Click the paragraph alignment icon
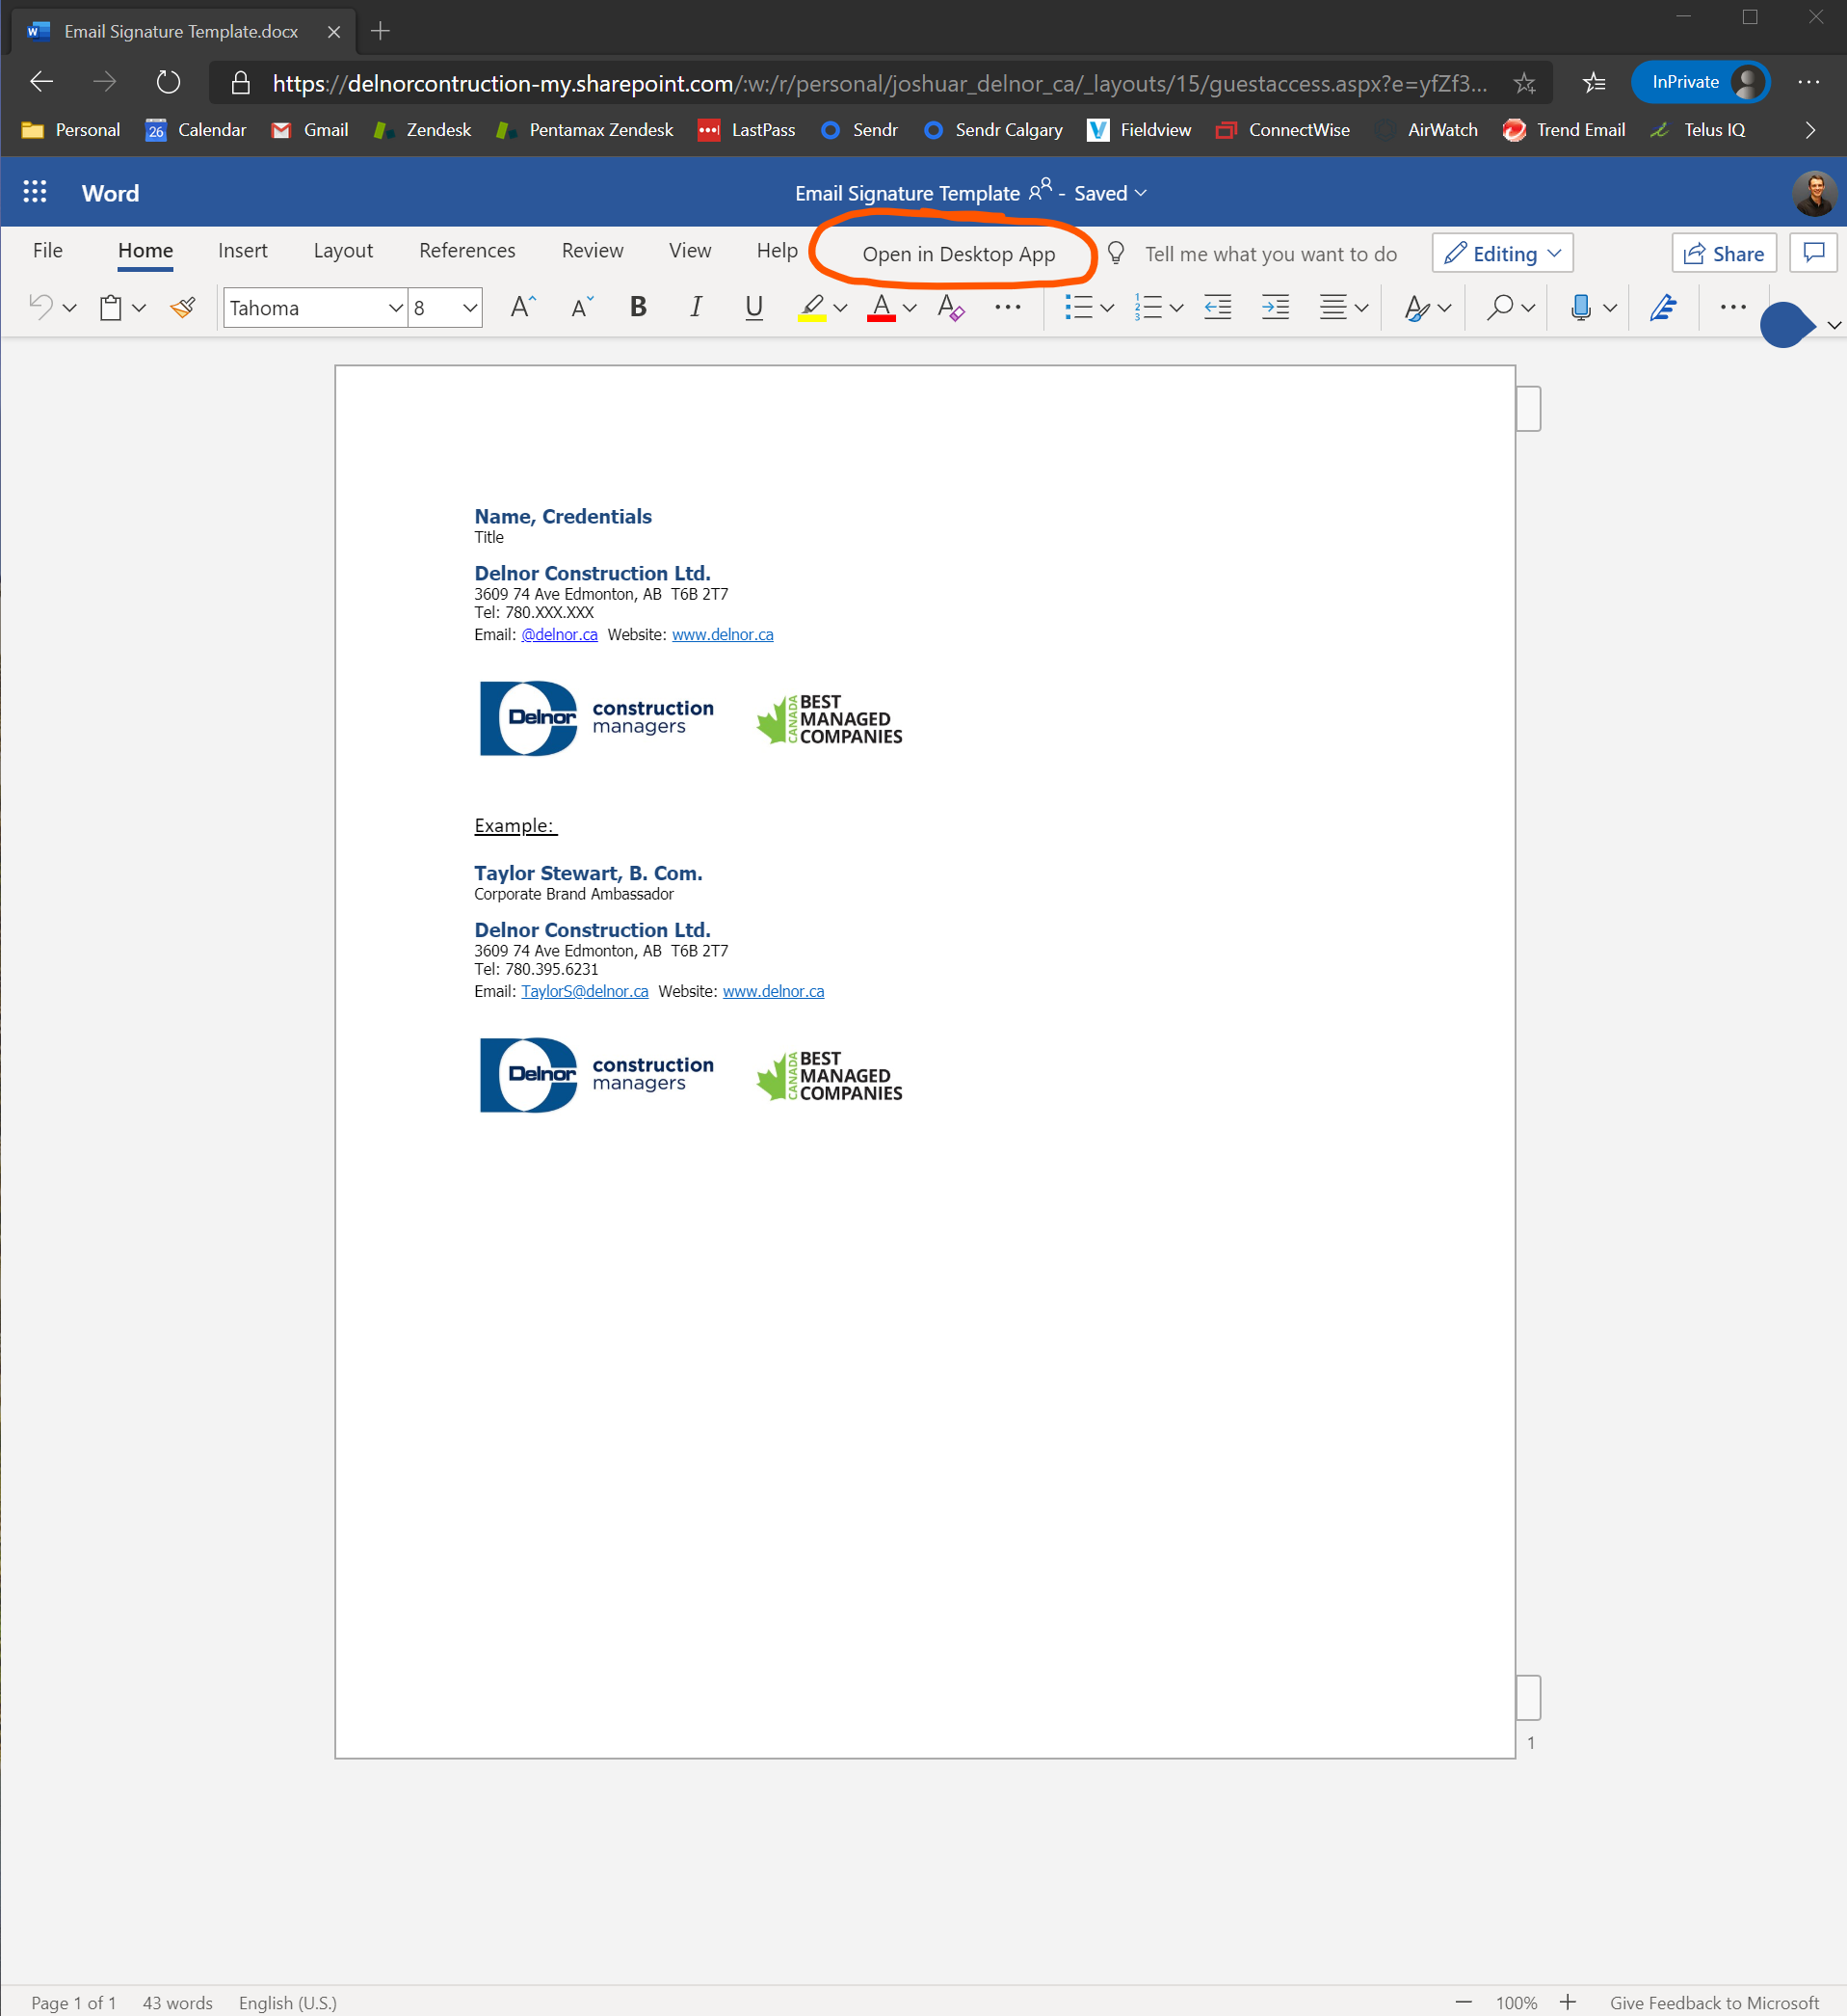This screenshot has height=2016, width=1847. click(1332, 307)
